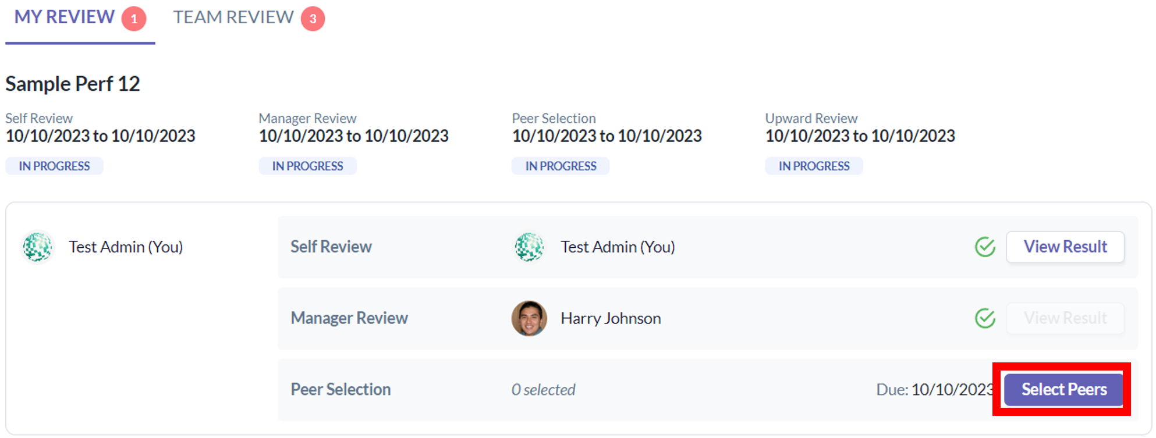Screen dimensions: 1156x438
Task: Open View Result for Self Review
Action: pos(1065,247)
